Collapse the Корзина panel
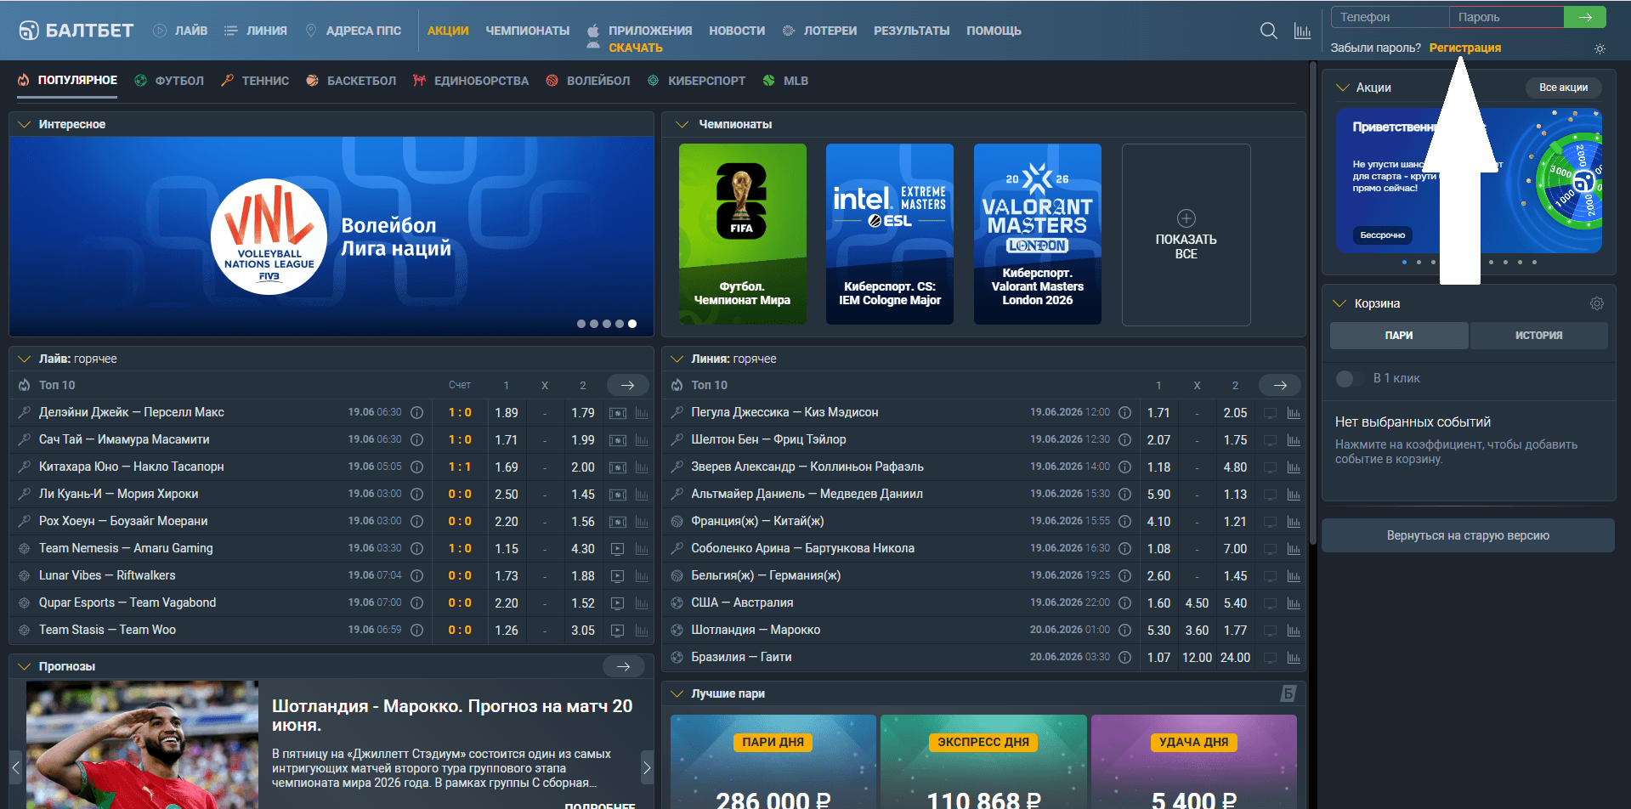The height and width of the screenshot is (809, 1631). click(x=1340, y=303)
